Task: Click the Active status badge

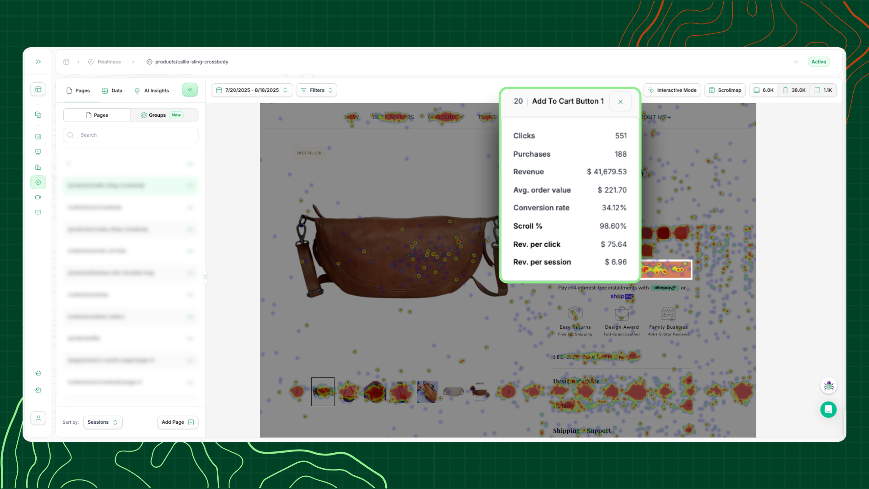Action: point(819,62)
